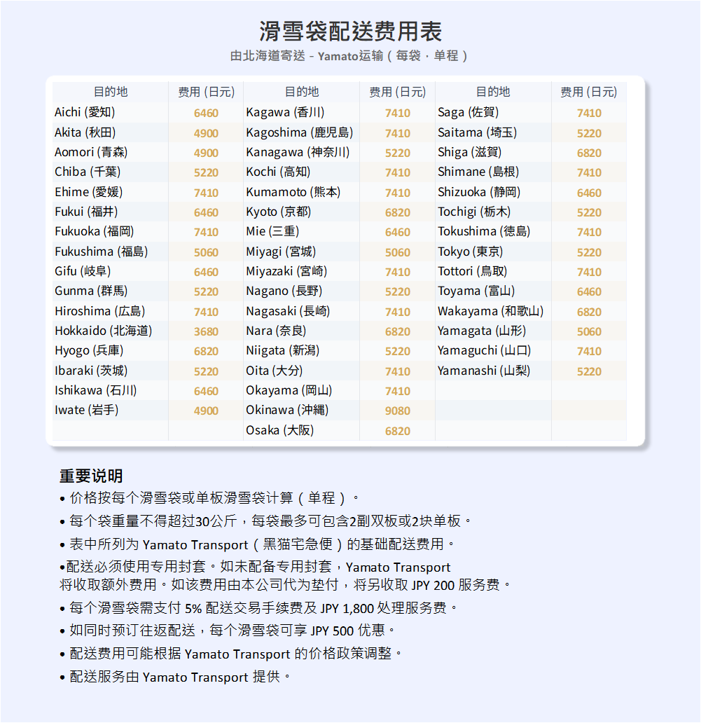Click the Tokyo (東京) destination cell

coord(471,252)
